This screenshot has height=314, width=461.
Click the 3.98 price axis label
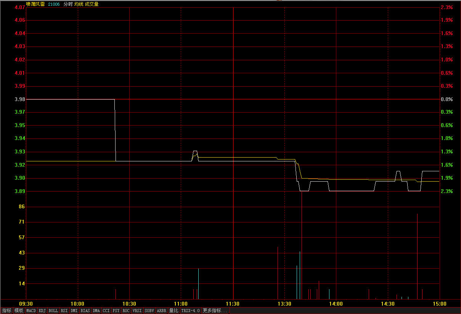tap(20, 99)
